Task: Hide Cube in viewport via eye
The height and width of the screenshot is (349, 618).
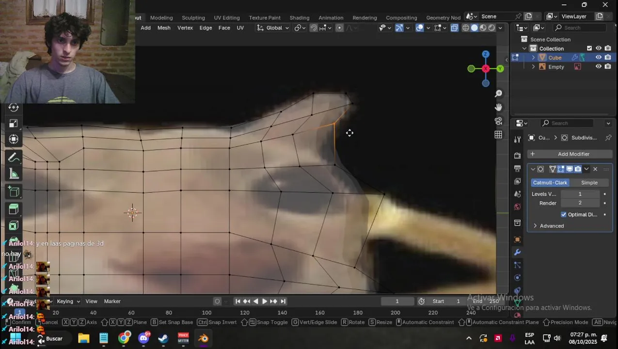Action: [x=599, y=58]
